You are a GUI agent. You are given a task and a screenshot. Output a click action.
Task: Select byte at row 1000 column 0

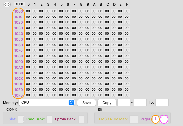pyautogui.click(x=28, y=11)
